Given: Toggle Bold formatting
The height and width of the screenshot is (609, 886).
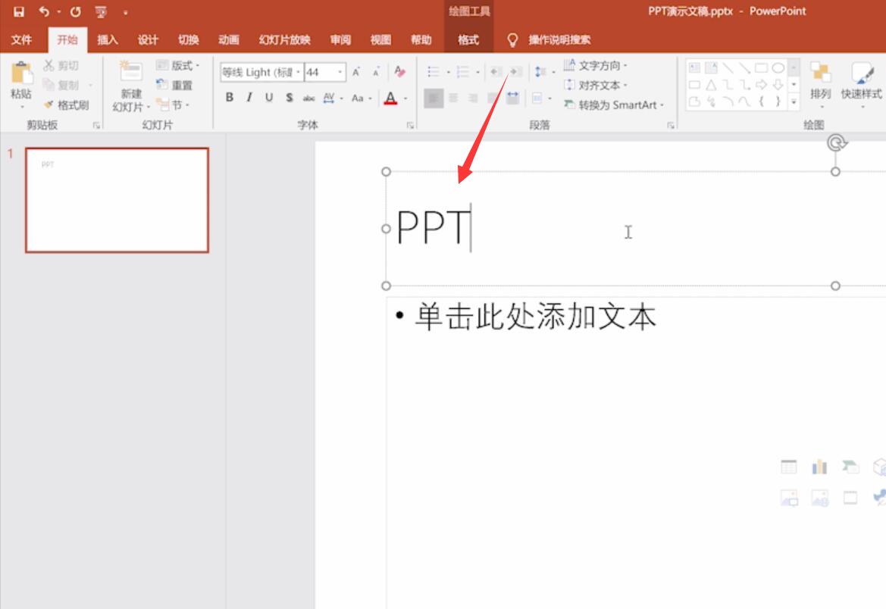Looking at the screenshot, I should pos(230,98).
